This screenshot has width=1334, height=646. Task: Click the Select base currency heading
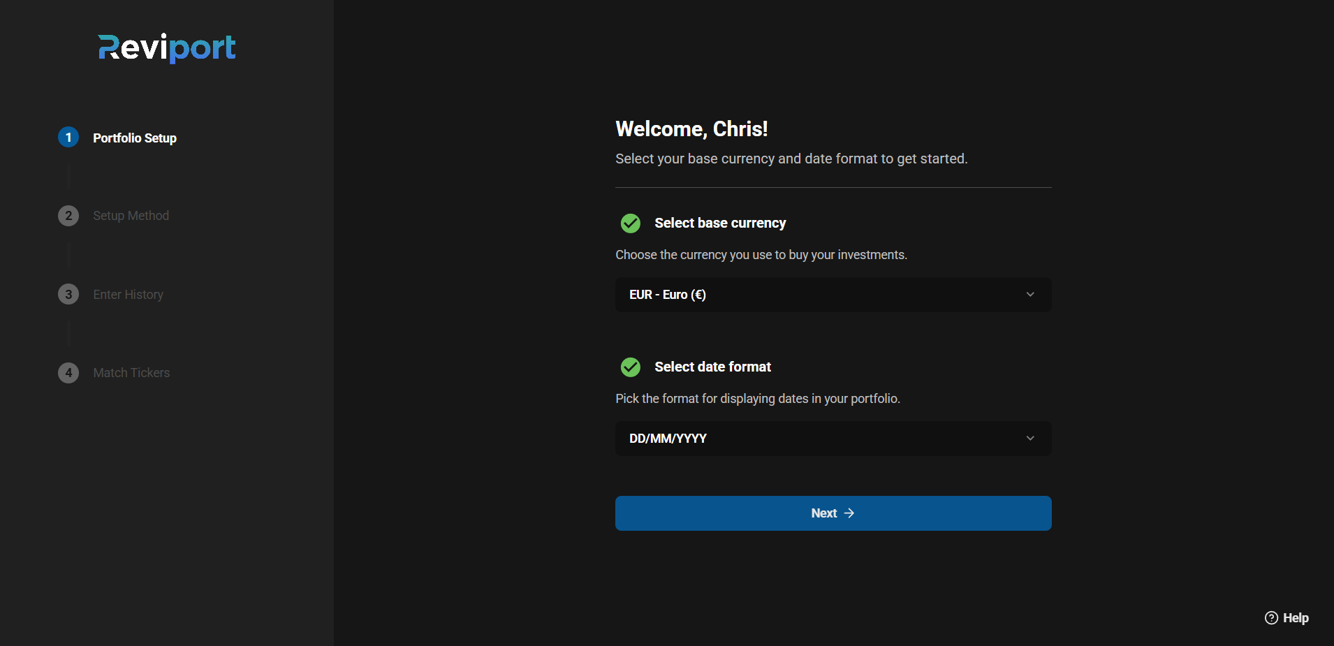720,223
